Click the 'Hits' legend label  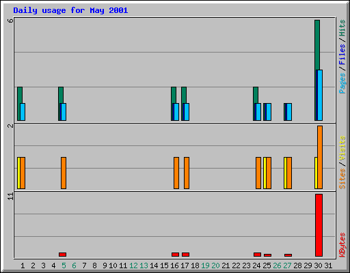pos(342,28)
